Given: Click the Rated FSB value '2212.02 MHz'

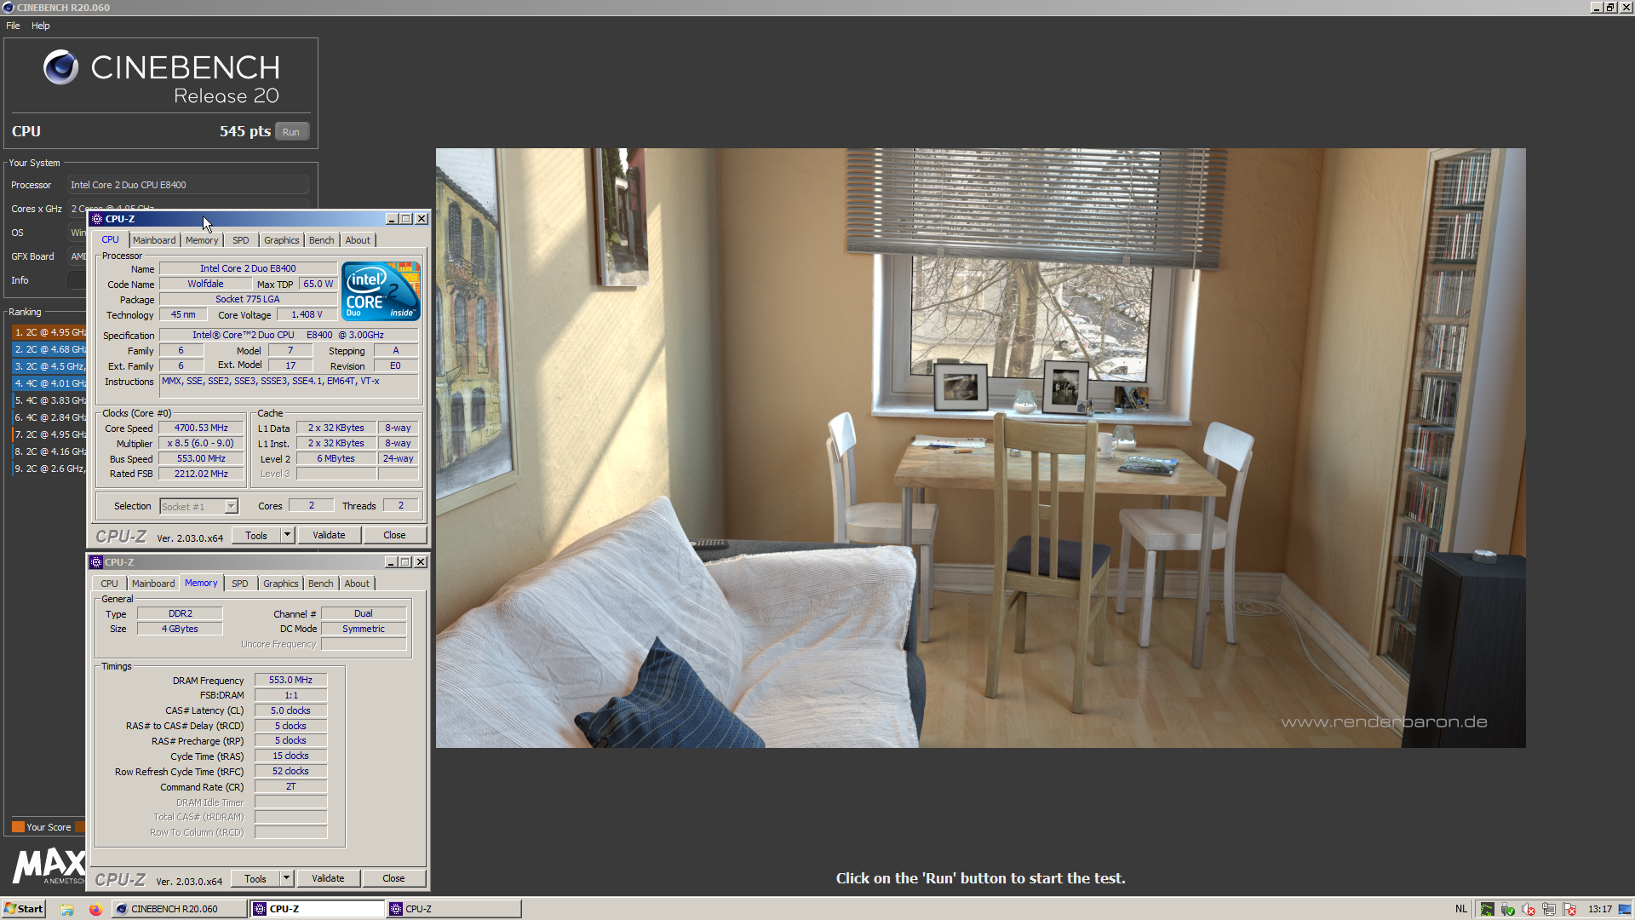Looking at the screenshot, I should pyautogui.click(x=201, y=474).
